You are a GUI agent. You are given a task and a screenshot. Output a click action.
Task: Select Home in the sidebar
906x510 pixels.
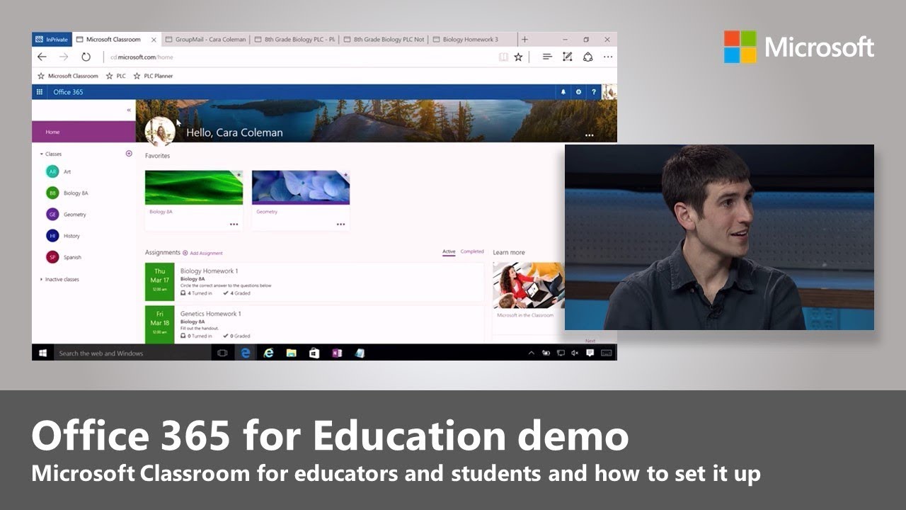[84, 132]
